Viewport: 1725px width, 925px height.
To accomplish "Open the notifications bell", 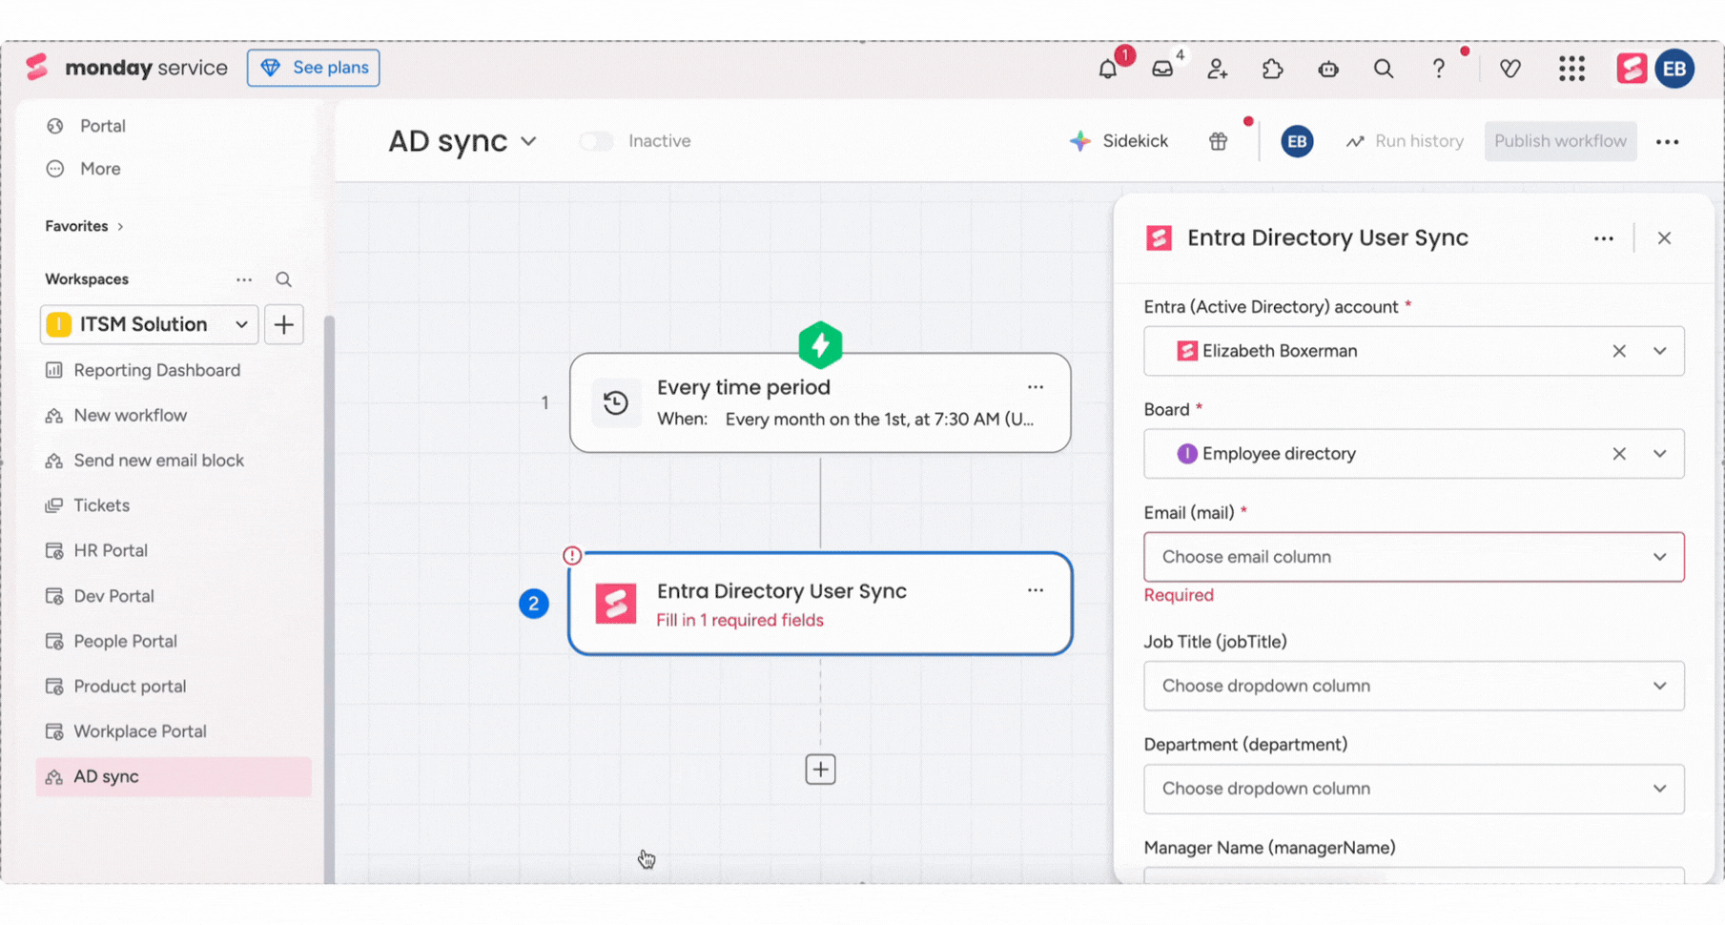I will (x=1107, y=69).
